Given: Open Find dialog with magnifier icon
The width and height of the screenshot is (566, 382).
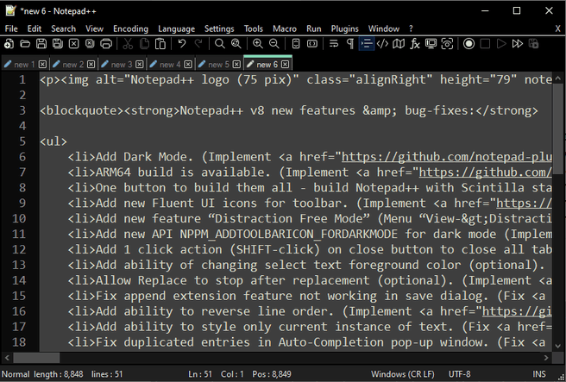Looking at the screenshot, I should 219,44.
